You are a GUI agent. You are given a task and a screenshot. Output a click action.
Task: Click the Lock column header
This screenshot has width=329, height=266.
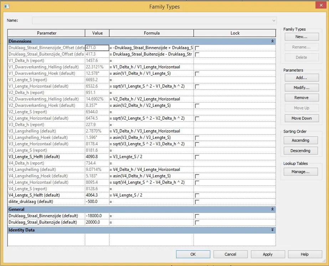click(x=235, y=33)
